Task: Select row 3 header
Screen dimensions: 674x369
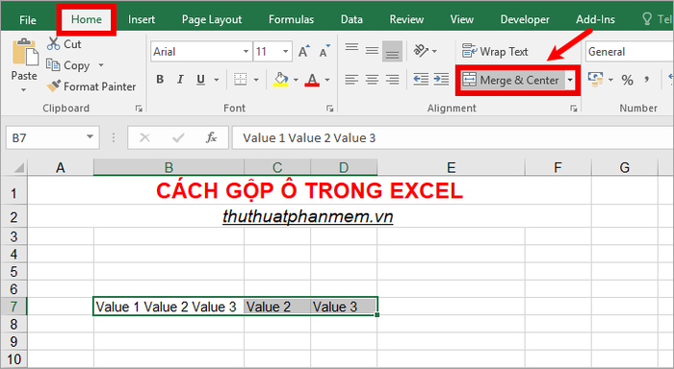Action: coord(13,236)
